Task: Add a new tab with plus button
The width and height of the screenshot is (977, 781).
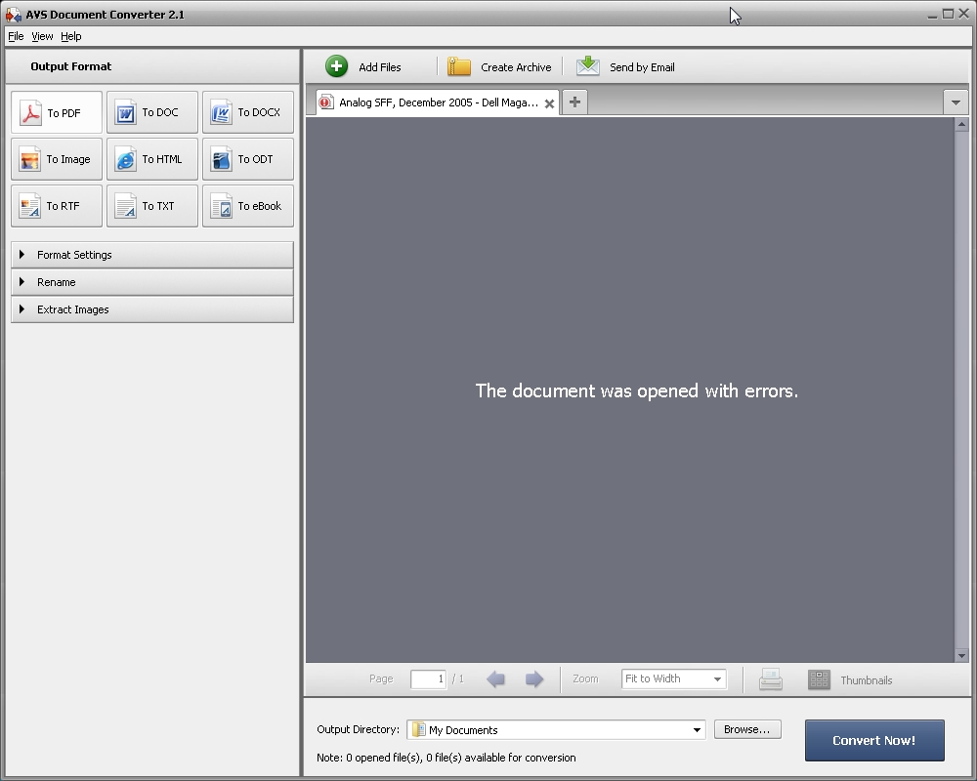Action: pyautogui.click(x=574, y=103)
